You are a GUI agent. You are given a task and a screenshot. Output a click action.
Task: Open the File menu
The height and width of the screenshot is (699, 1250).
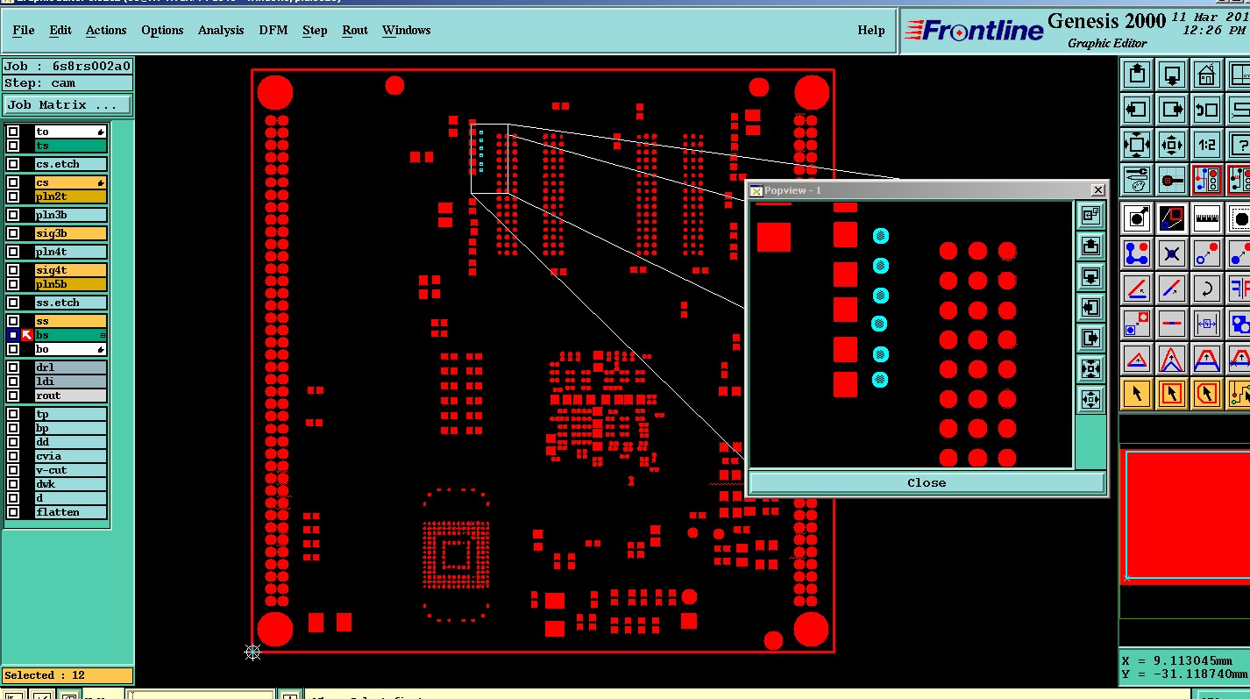(x=24, y=30)
